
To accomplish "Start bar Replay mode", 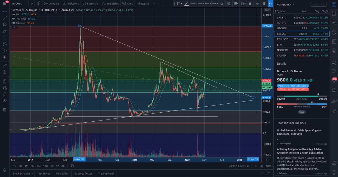I will click(143, 3).
